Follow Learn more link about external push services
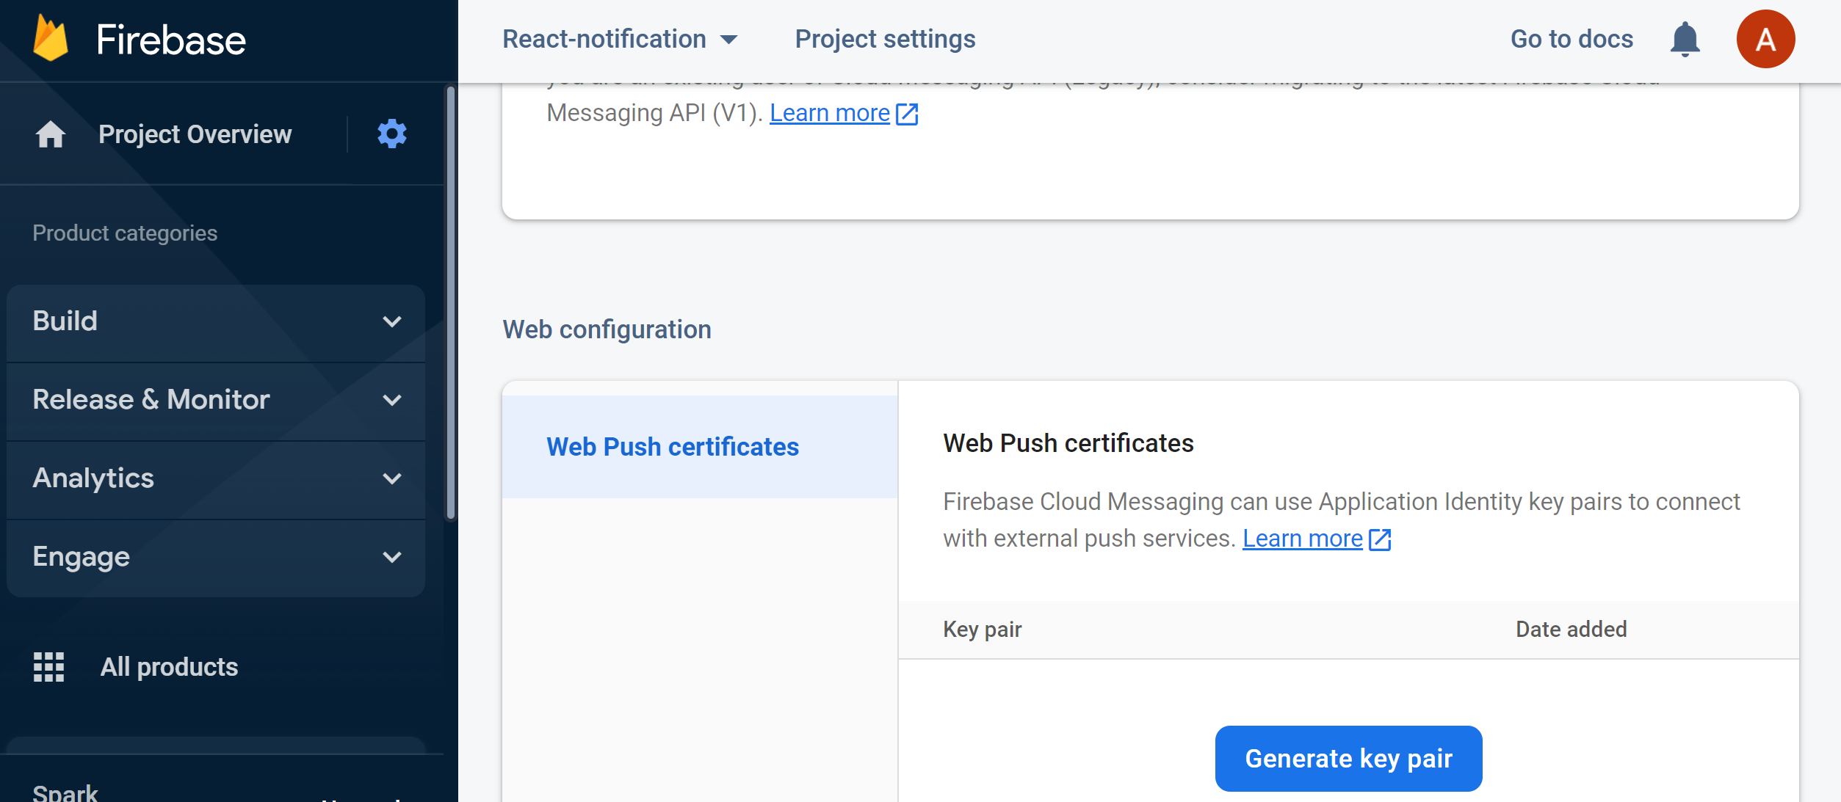This screenshot has width=1841, height=802. coord(1303,539)
